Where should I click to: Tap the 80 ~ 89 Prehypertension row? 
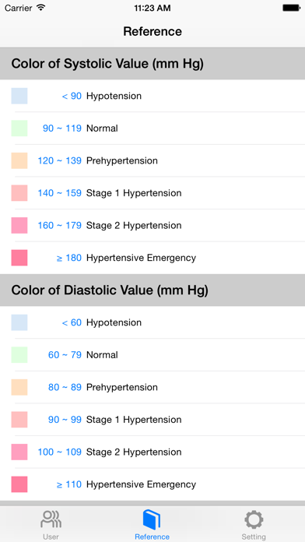[152, 387]
